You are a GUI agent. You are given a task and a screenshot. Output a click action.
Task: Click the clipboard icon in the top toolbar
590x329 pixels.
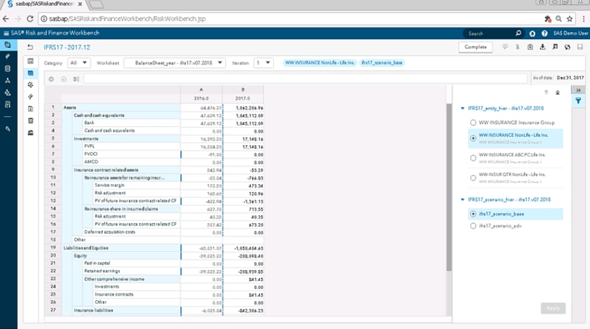click(530, 46)
